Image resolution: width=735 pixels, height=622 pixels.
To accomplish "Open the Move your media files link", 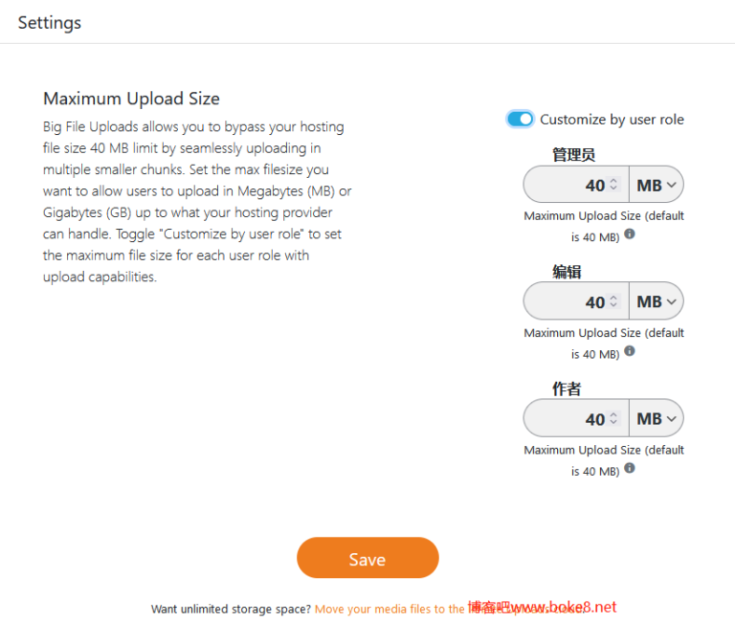I will tap(390, 609).
